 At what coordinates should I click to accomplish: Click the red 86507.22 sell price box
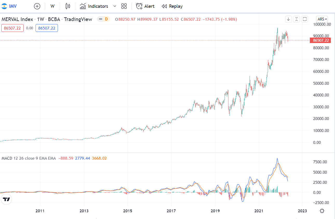[12, 28]
